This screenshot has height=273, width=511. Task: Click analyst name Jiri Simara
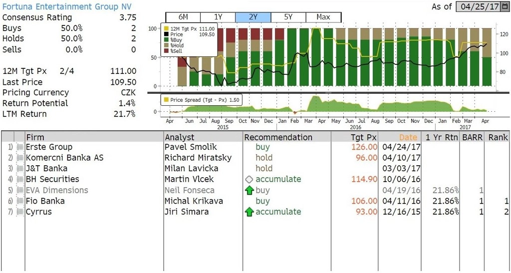[186, 212]
